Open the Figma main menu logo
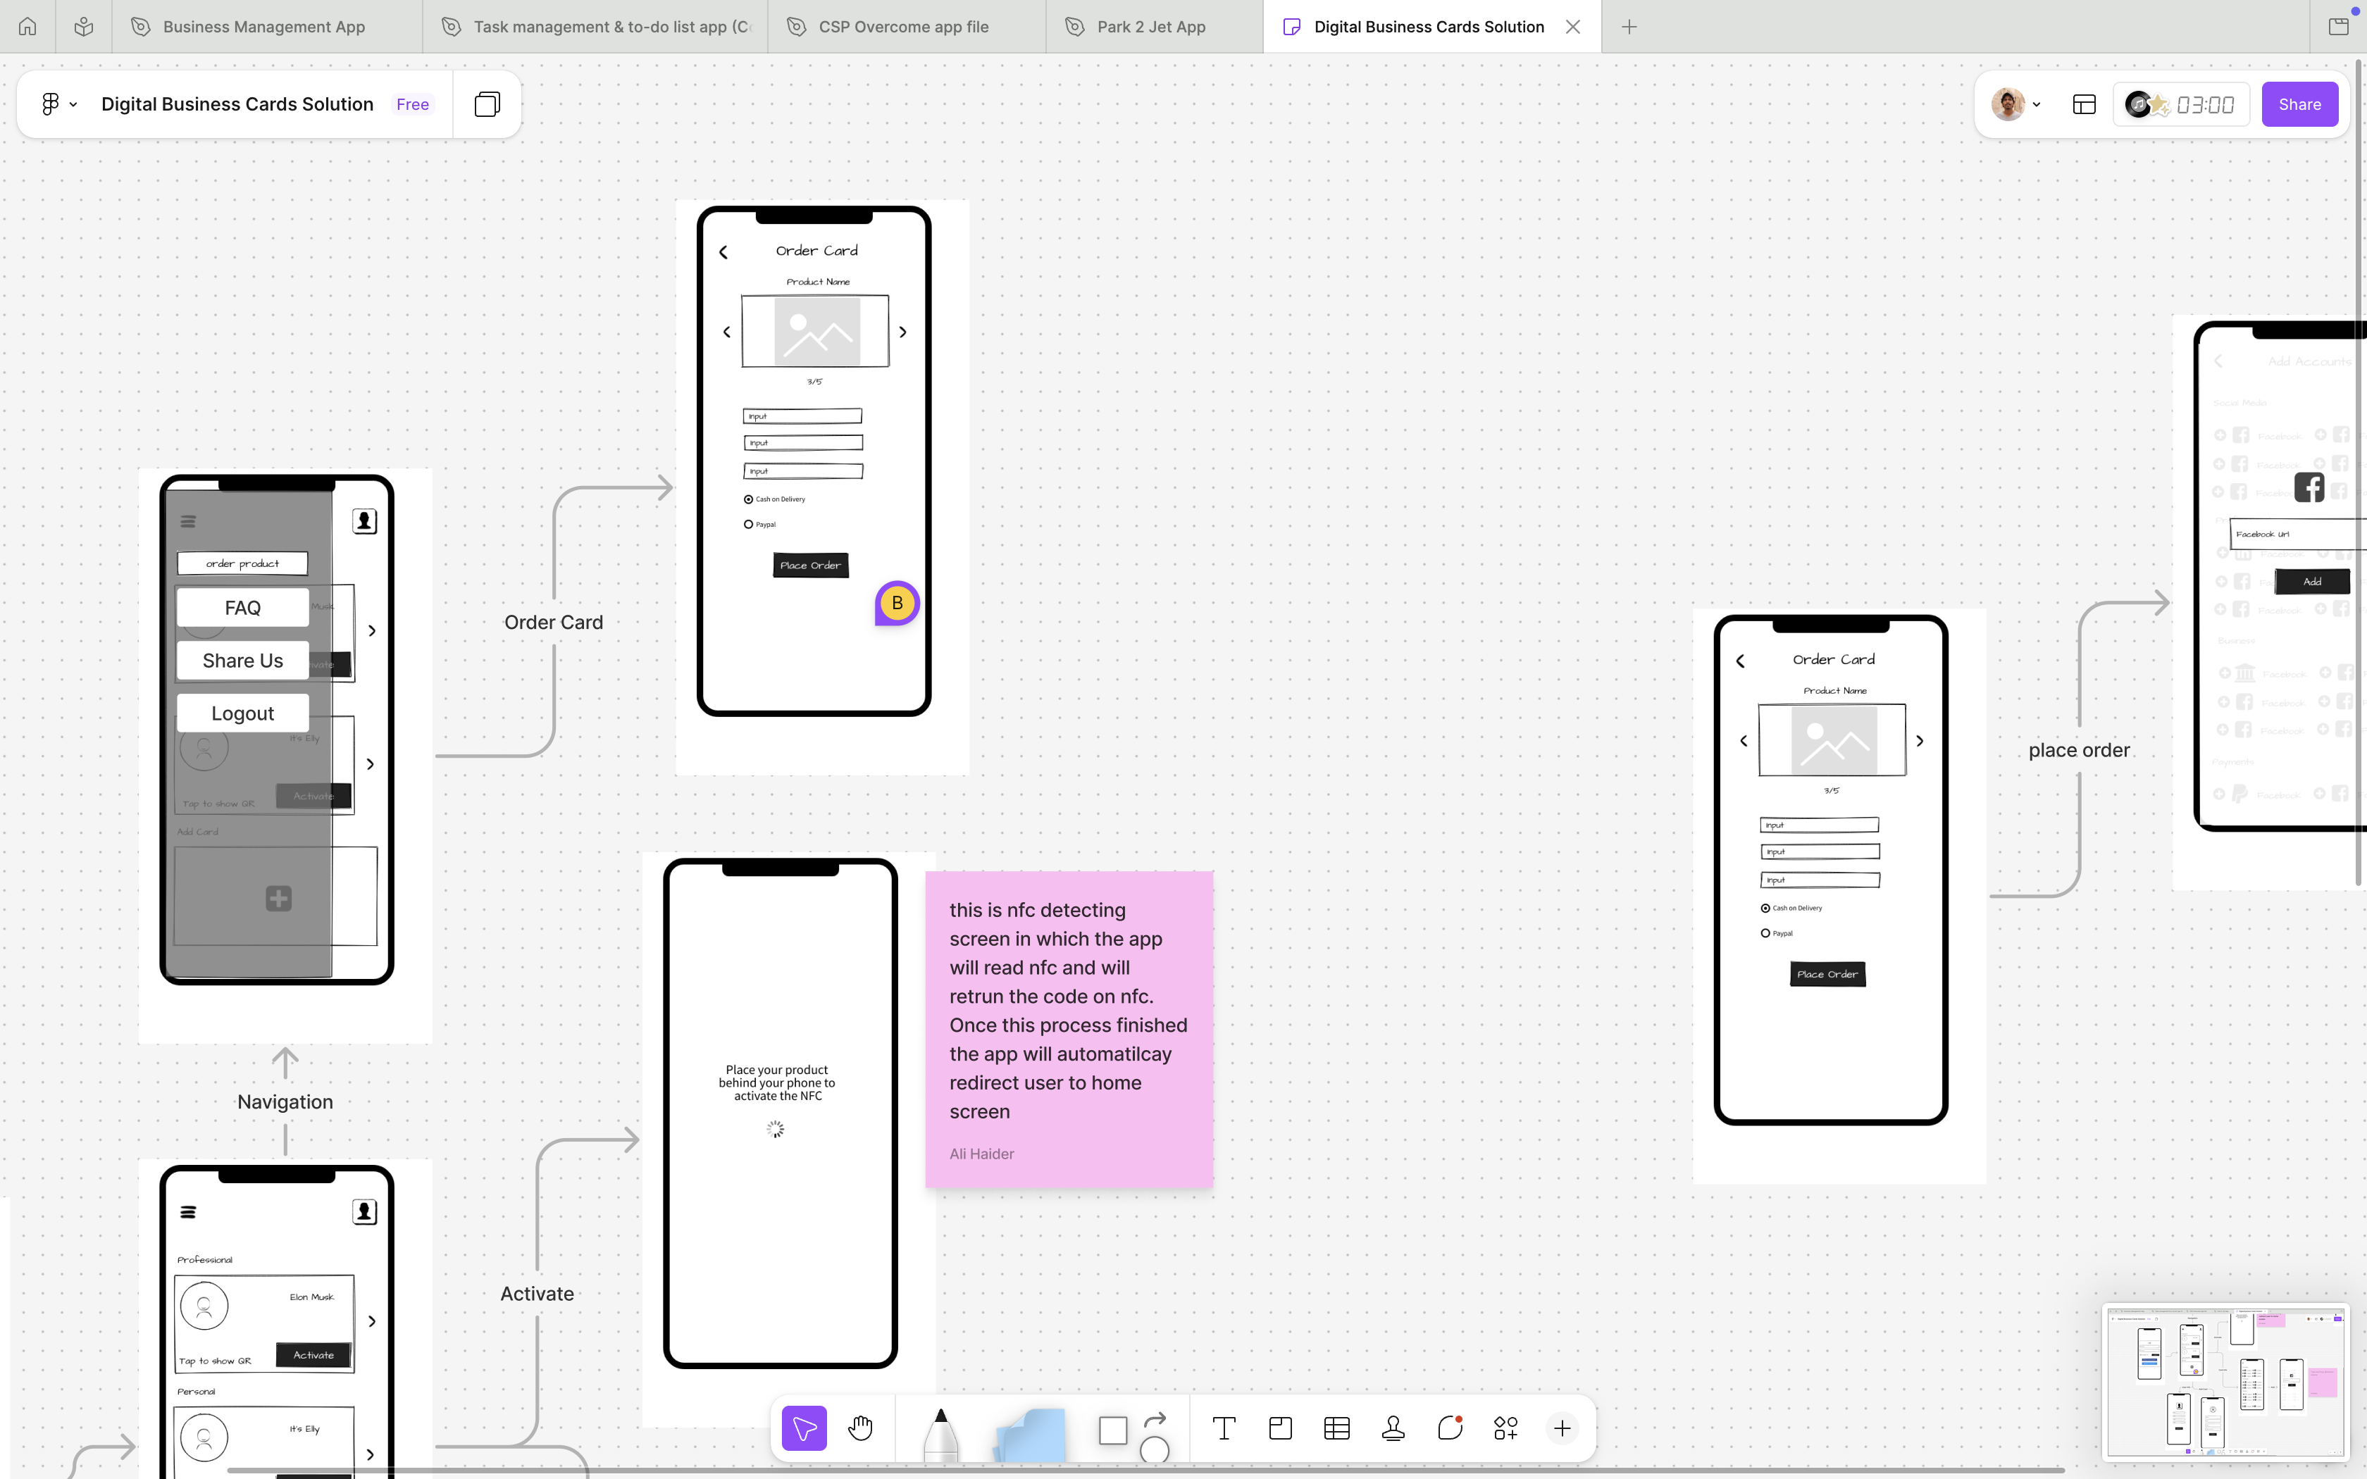The image size is (2367, 1479). tap(50, 104)
